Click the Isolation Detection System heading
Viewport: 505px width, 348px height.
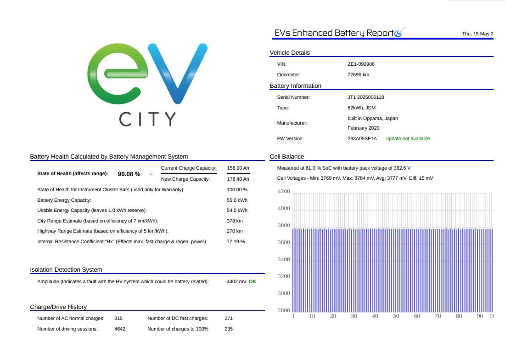click(x=66, y=270)
